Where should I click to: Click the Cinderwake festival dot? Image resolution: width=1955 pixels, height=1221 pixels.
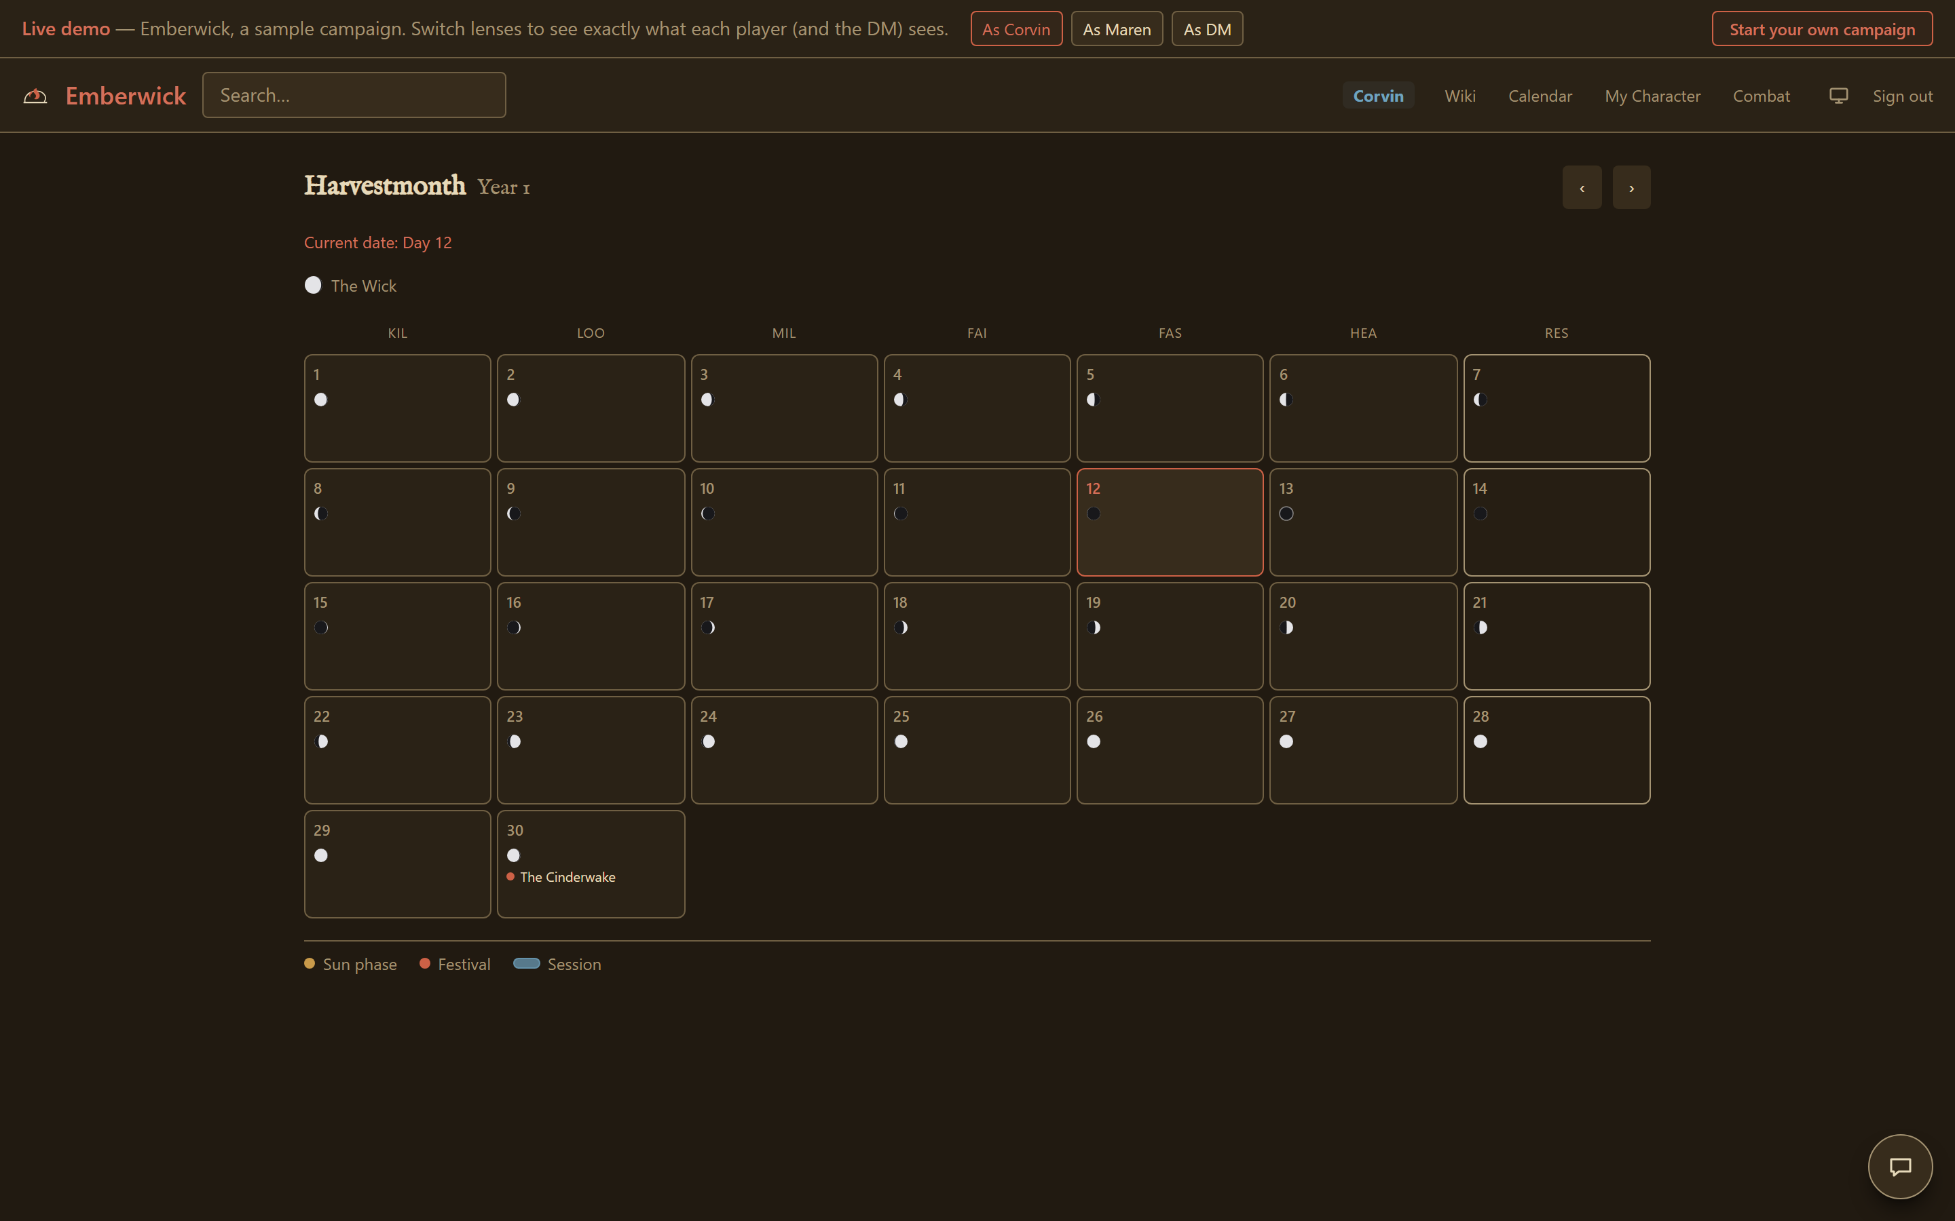pos(510,876)
